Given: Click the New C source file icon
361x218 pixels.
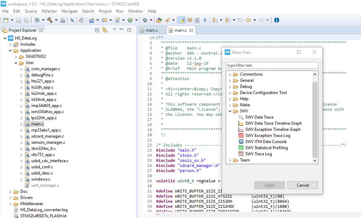Looking at the screenshot, I should (117, 20).
